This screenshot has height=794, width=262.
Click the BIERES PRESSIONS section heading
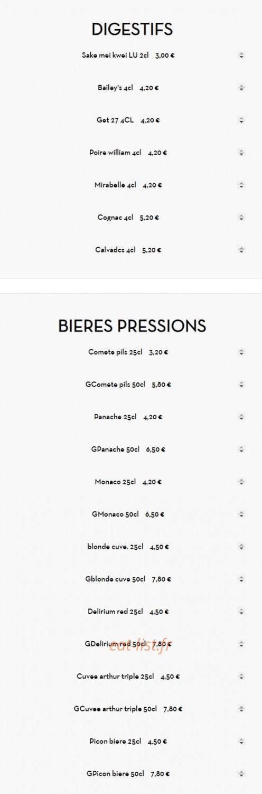[132, 326]
